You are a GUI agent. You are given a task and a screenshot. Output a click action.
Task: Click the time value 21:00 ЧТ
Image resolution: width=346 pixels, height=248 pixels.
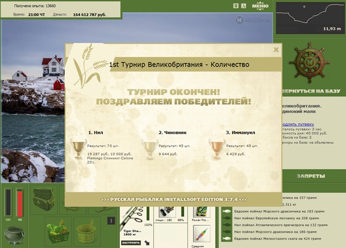tap(37, 15)
